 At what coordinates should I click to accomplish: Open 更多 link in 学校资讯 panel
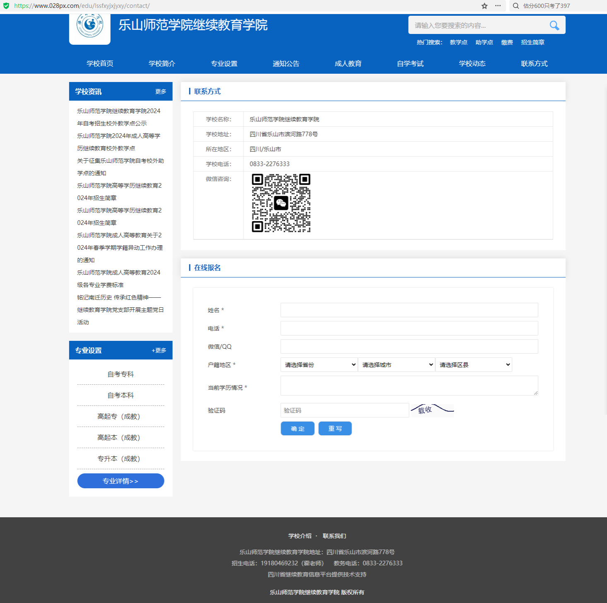point(161,92)
